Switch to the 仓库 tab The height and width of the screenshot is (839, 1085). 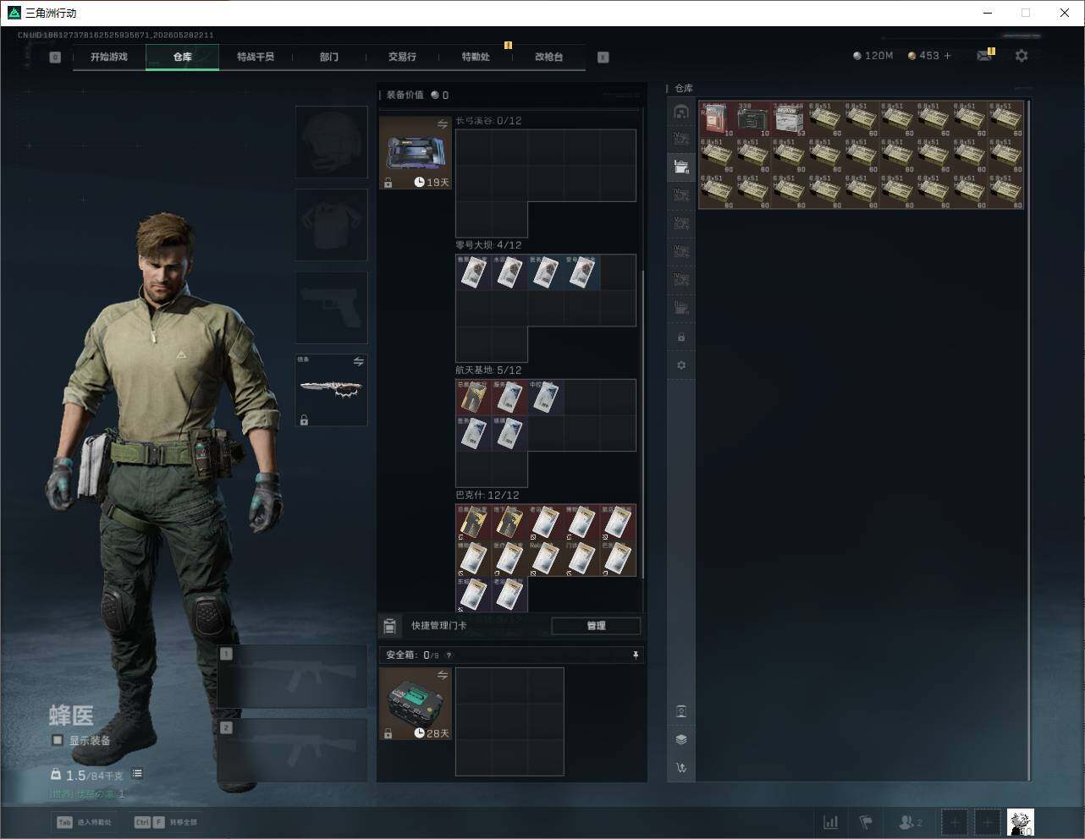(x=183, y=57)
